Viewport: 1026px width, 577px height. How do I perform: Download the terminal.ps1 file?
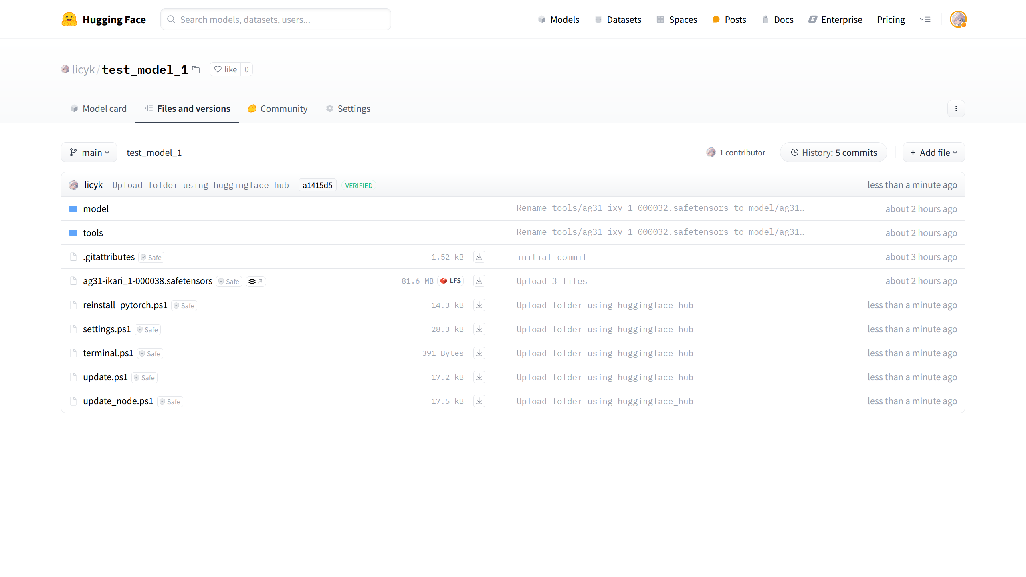tap(479, 353)
